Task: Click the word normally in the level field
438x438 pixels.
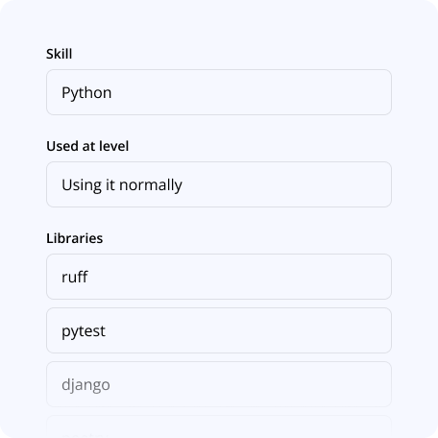Action: click(151, 185)
